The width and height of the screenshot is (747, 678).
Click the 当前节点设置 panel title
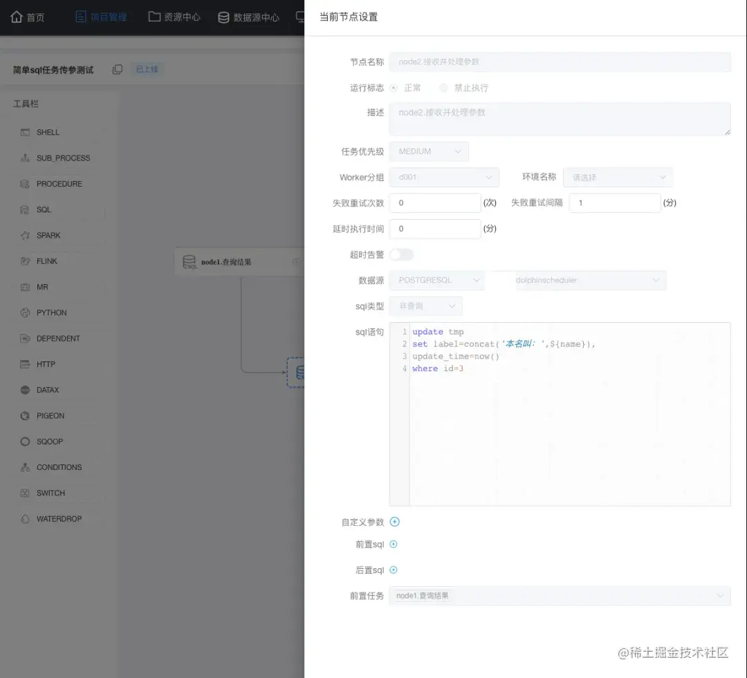point(348,17)
